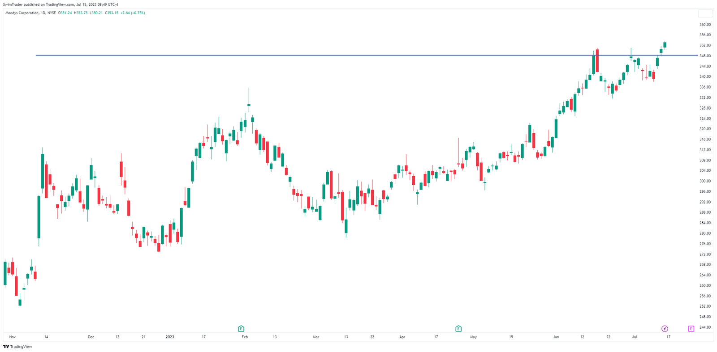Click the 300.00 price scale label
The image size is (717, 352).
(705, 181)
